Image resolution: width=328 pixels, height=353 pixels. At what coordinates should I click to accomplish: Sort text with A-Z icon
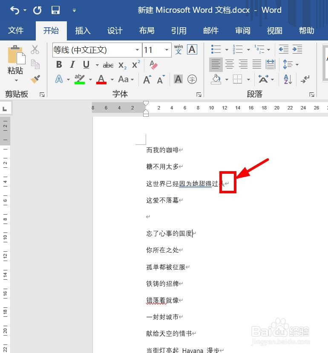(x=288, y=79)
